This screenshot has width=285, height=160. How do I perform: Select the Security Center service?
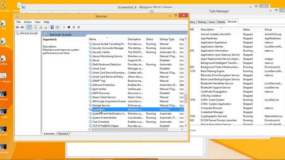point(136,52)
